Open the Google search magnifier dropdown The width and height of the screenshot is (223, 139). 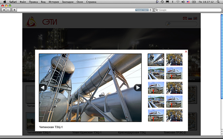[157, 10]
